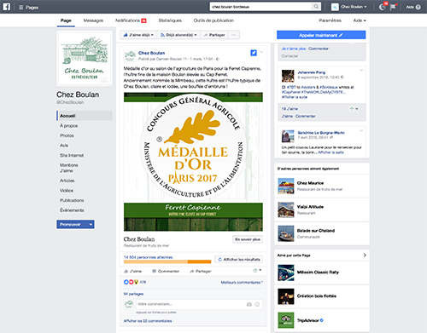Click the reaction icons next to the count
Image resolution: width=427 pixels, height=333 pixels.
pos(131,282)
